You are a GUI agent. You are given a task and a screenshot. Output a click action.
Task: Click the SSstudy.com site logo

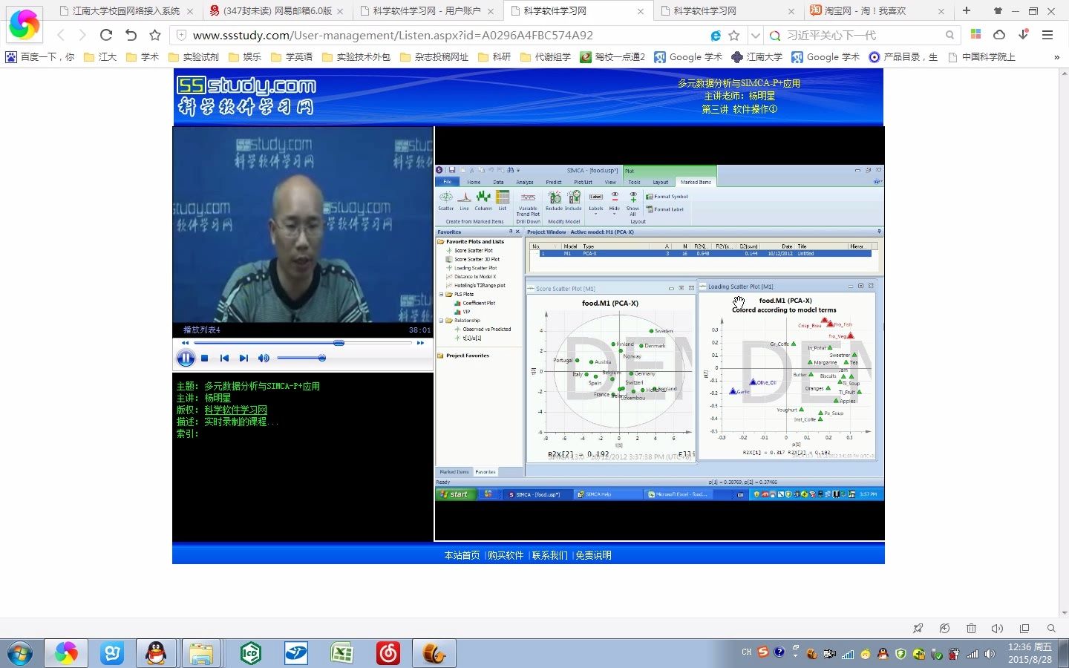tap(246, 96)
